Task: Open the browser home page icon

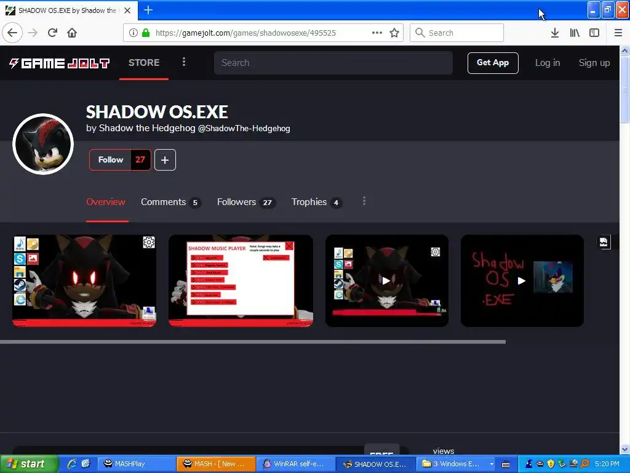Action: point(72,33)
